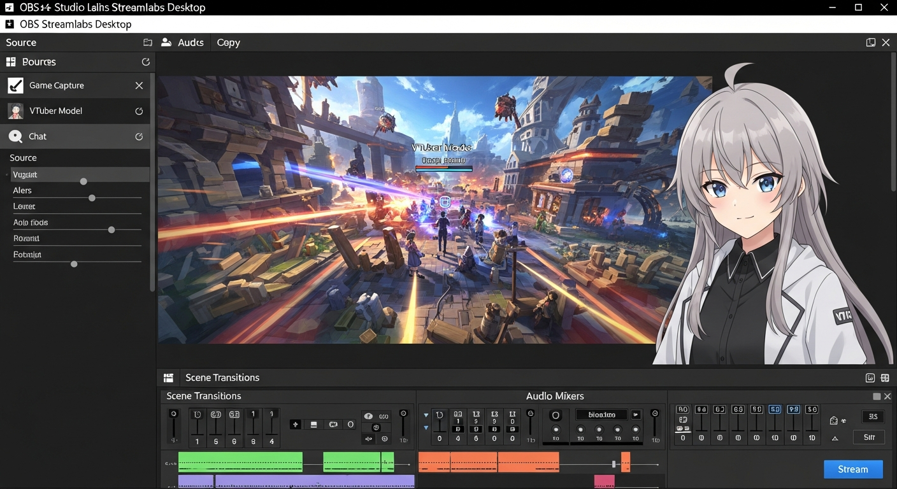Open the dropdown arrow beside mixer name field
The width and height of the screenshot is (897, 489).
pyautogui.click(x=635, y=415)
